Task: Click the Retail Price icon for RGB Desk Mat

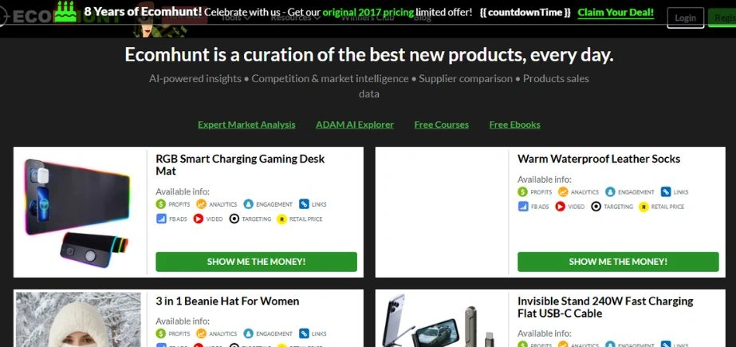Action: pos(281,219)
